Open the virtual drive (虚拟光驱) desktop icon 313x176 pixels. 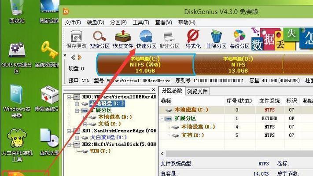(49, 143)
